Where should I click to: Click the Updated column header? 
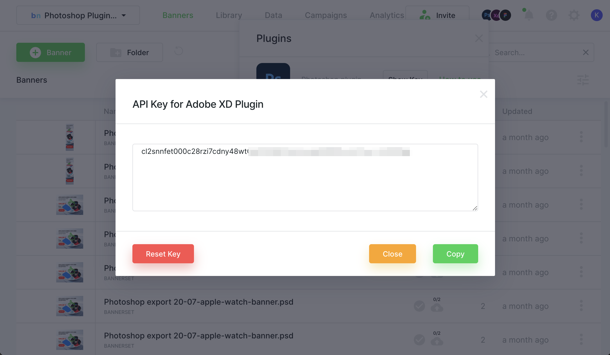[x=517, y=111]
